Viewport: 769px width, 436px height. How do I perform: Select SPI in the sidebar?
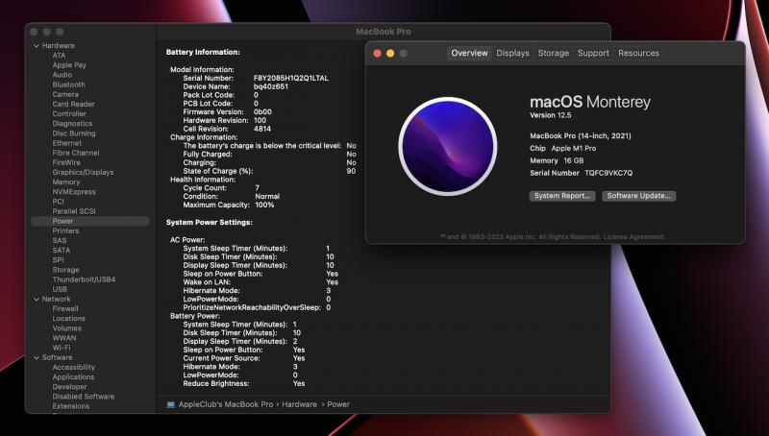click(58, 260)
